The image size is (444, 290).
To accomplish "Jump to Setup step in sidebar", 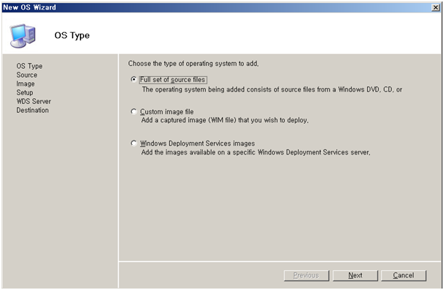I will tap(25, 92).
